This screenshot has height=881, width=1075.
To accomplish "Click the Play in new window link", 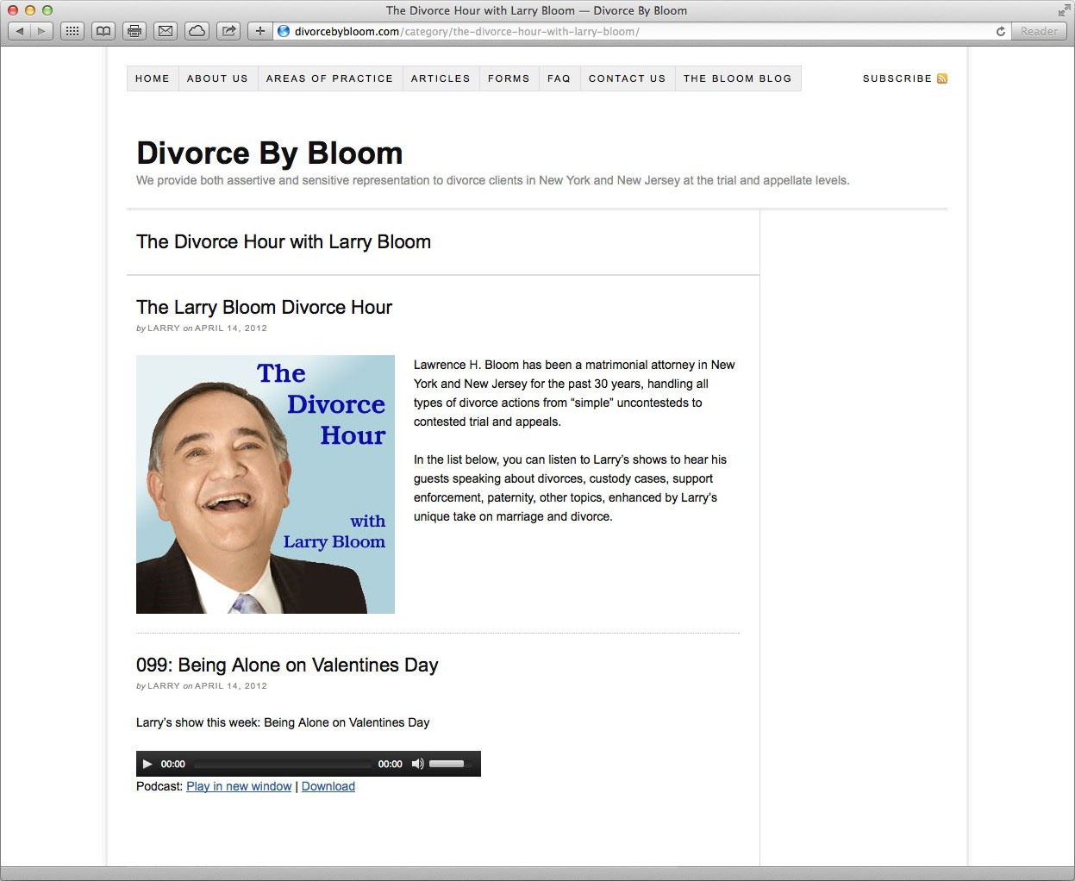I will (239, 786).
